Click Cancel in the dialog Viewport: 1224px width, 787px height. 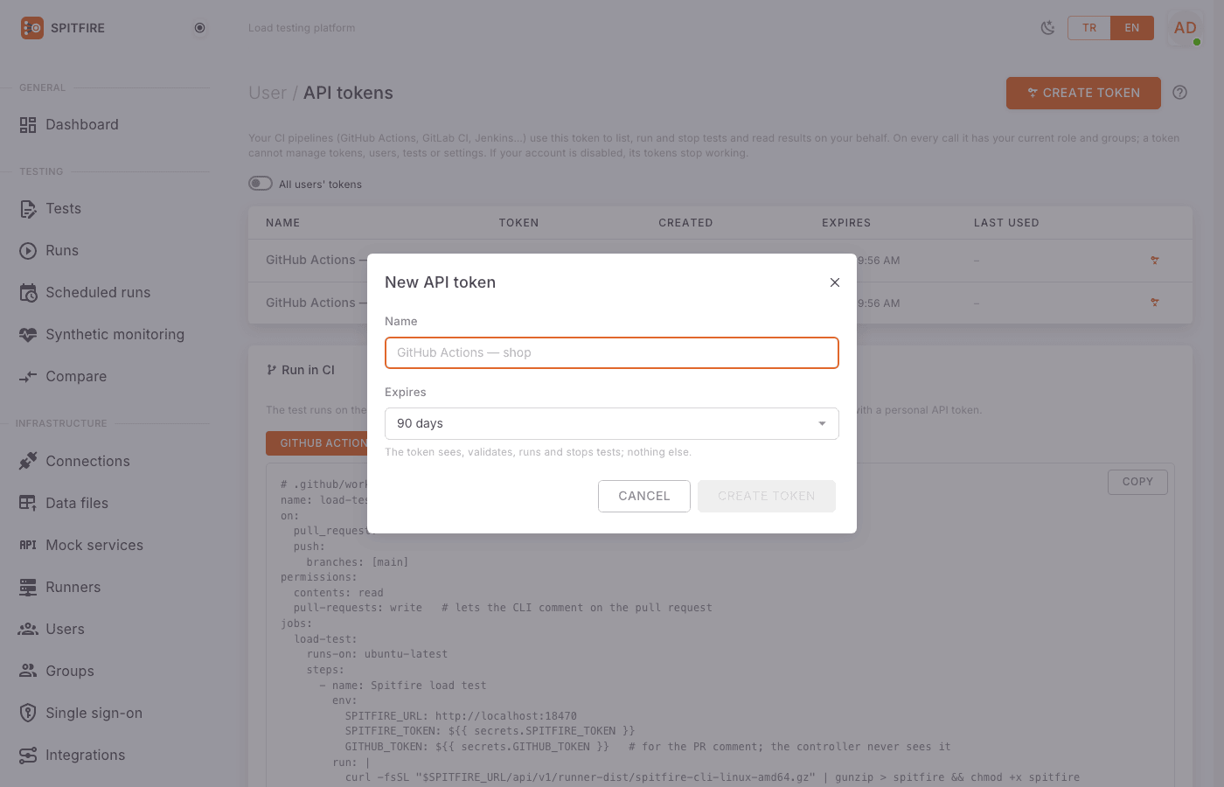[x=644, y=497]
